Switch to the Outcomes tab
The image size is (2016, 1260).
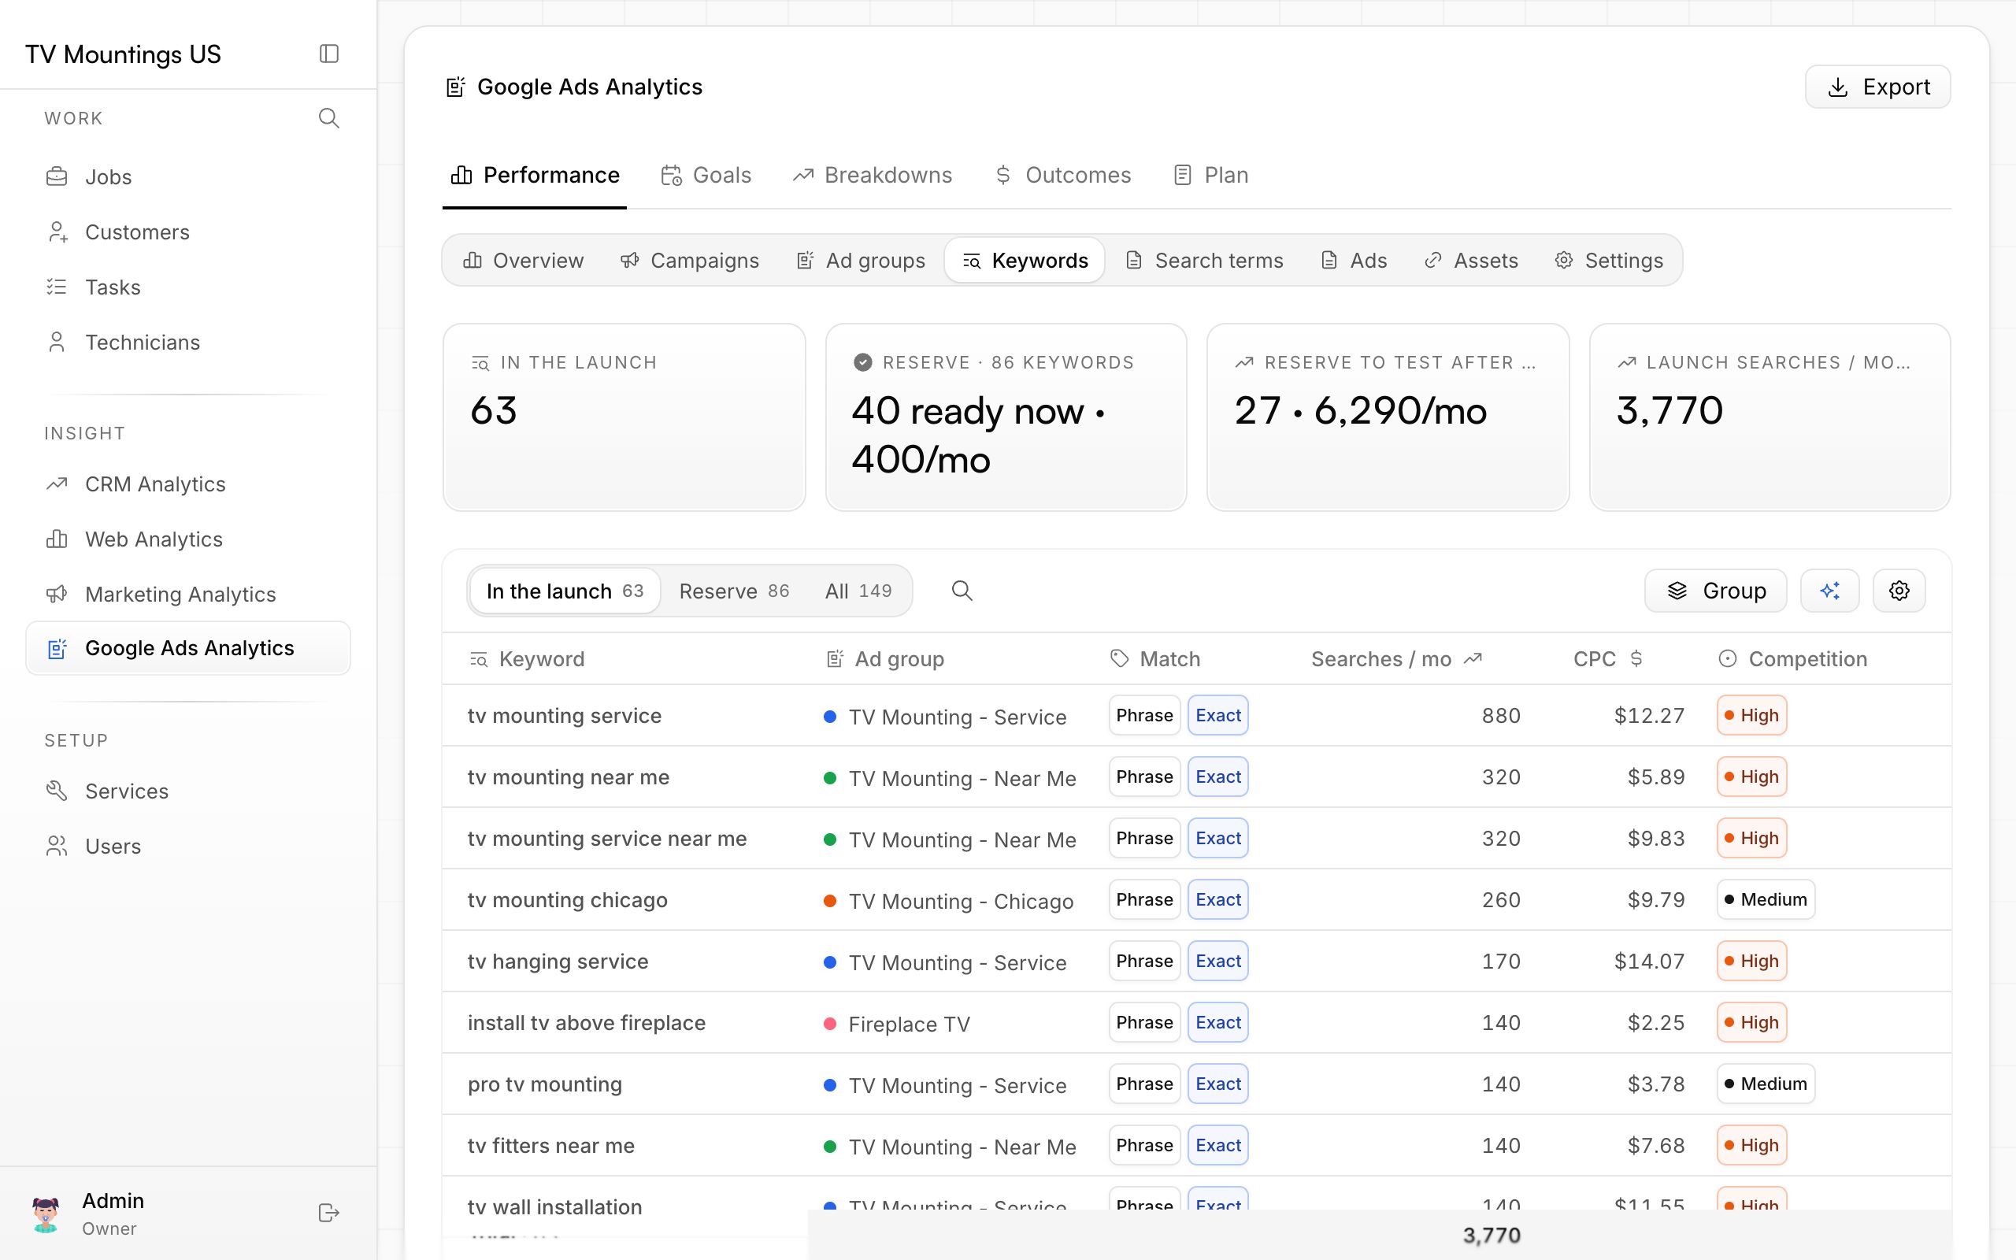click(1063, 175)
